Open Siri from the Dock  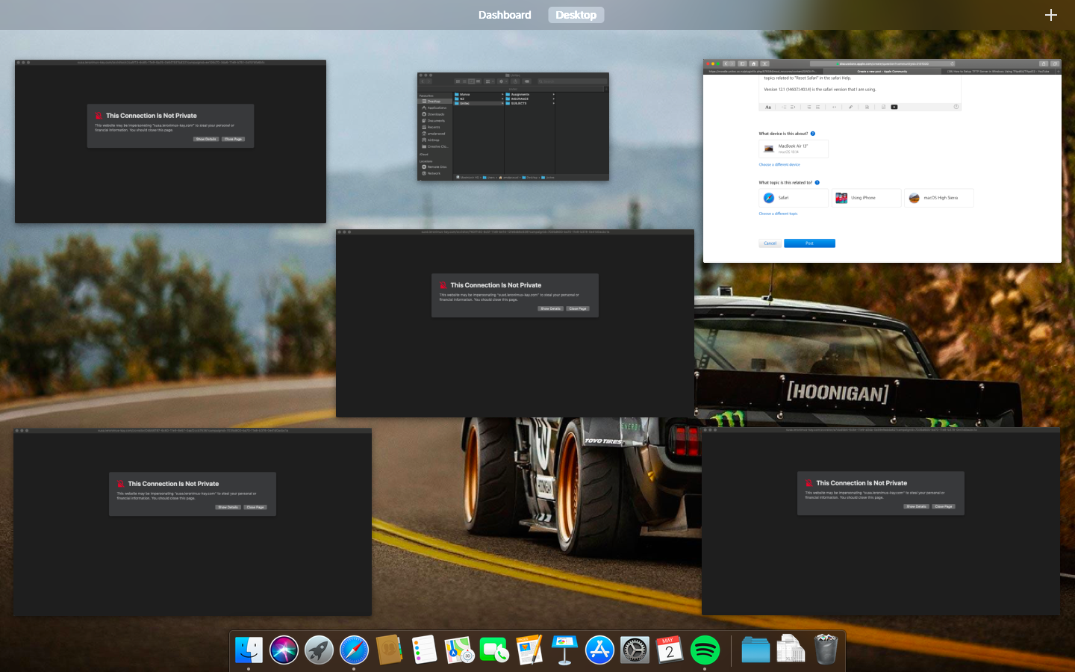click(x=284, y=650)
